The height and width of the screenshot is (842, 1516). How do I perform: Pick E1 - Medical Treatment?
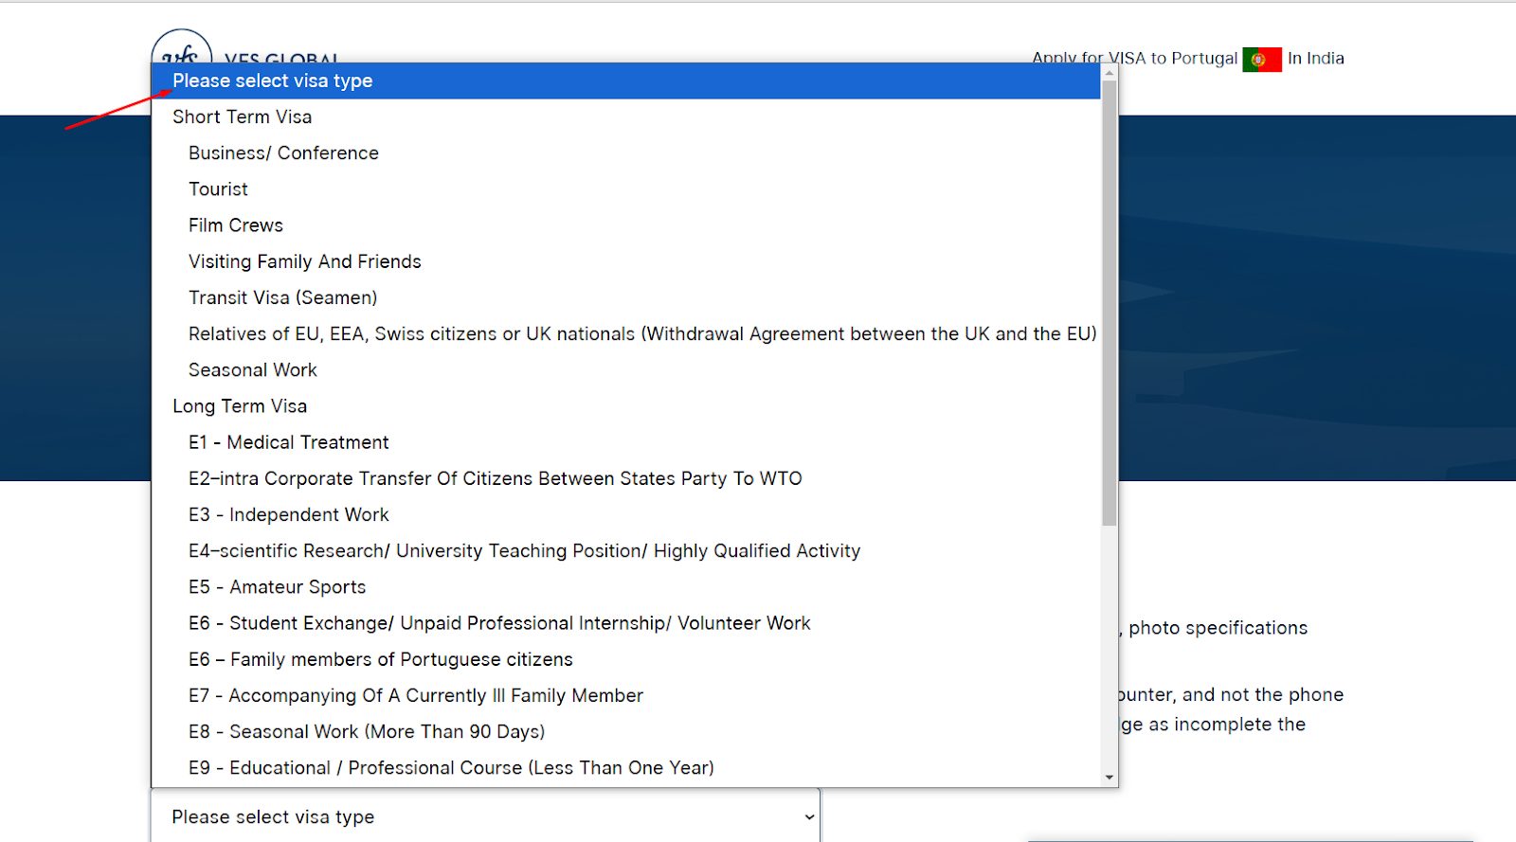tap(625, 442)
